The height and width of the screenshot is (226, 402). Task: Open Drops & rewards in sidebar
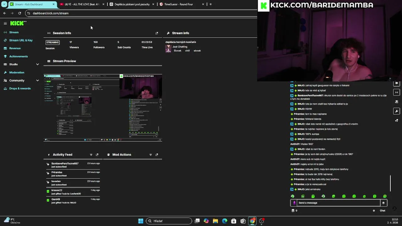pyautogui.click(x=20, y=89)
